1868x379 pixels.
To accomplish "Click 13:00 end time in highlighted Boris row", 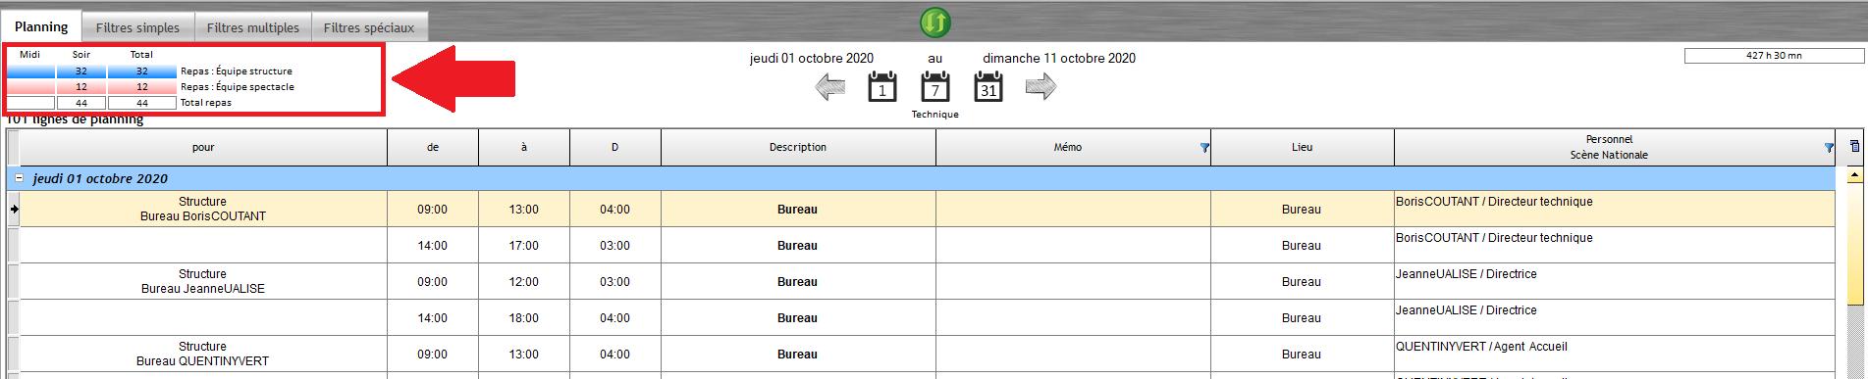I will pyautogui.click(x=524, y=209).
